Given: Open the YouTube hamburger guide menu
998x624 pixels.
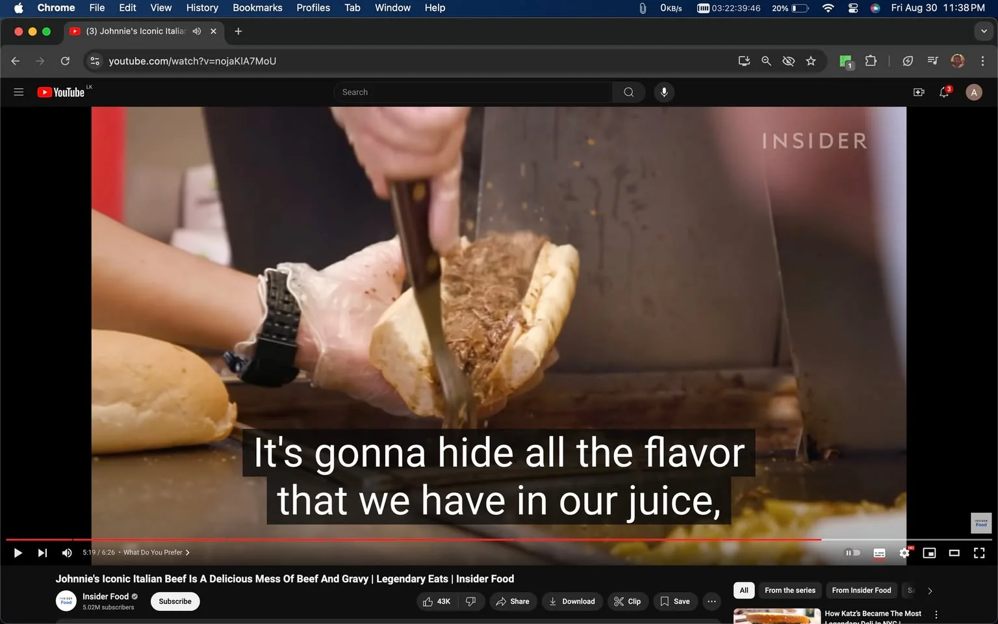Looking at the screenshot, I should coord(19,92).
